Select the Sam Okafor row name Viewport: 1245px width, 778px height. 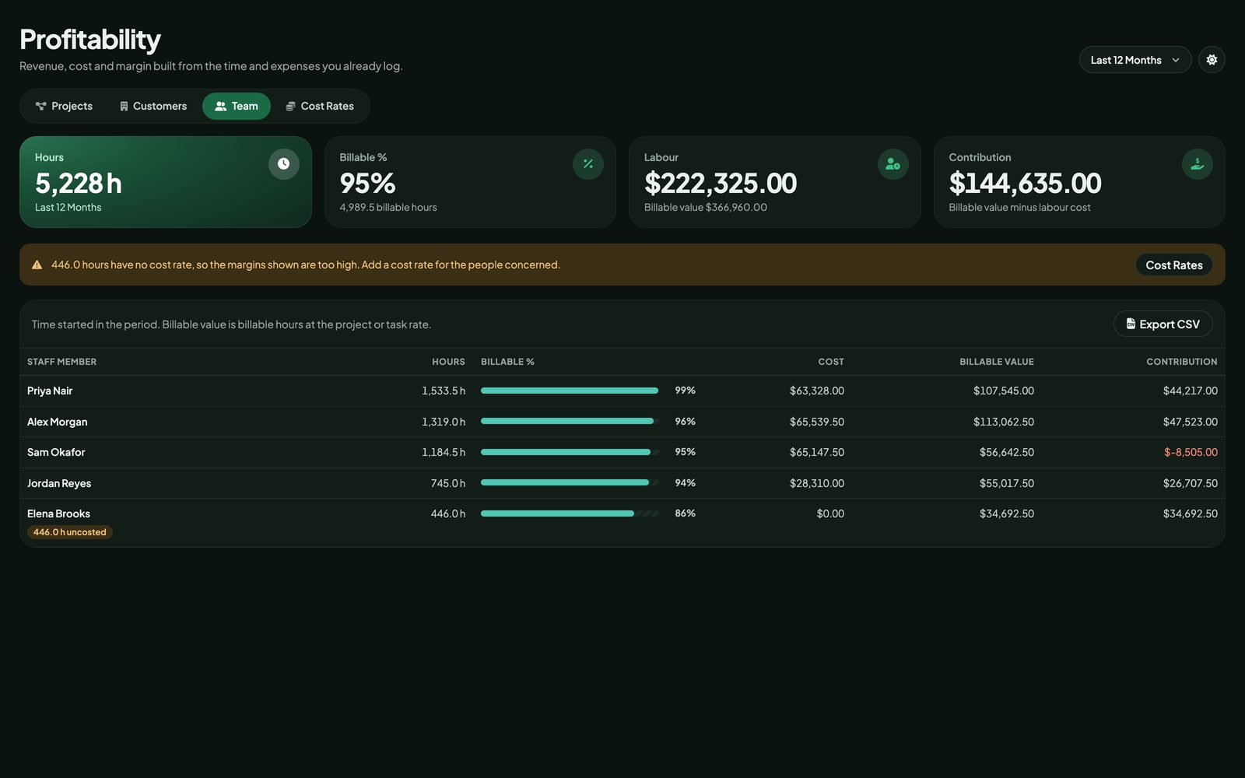click(x=56, y=452)
